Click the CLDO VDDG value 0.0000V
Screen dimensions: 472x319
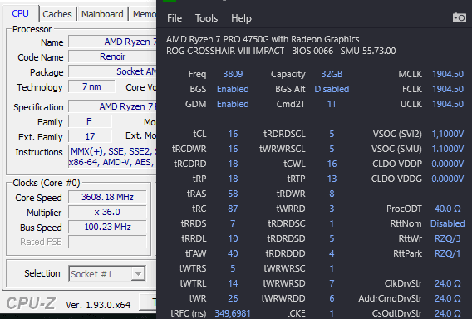(448, 179)
